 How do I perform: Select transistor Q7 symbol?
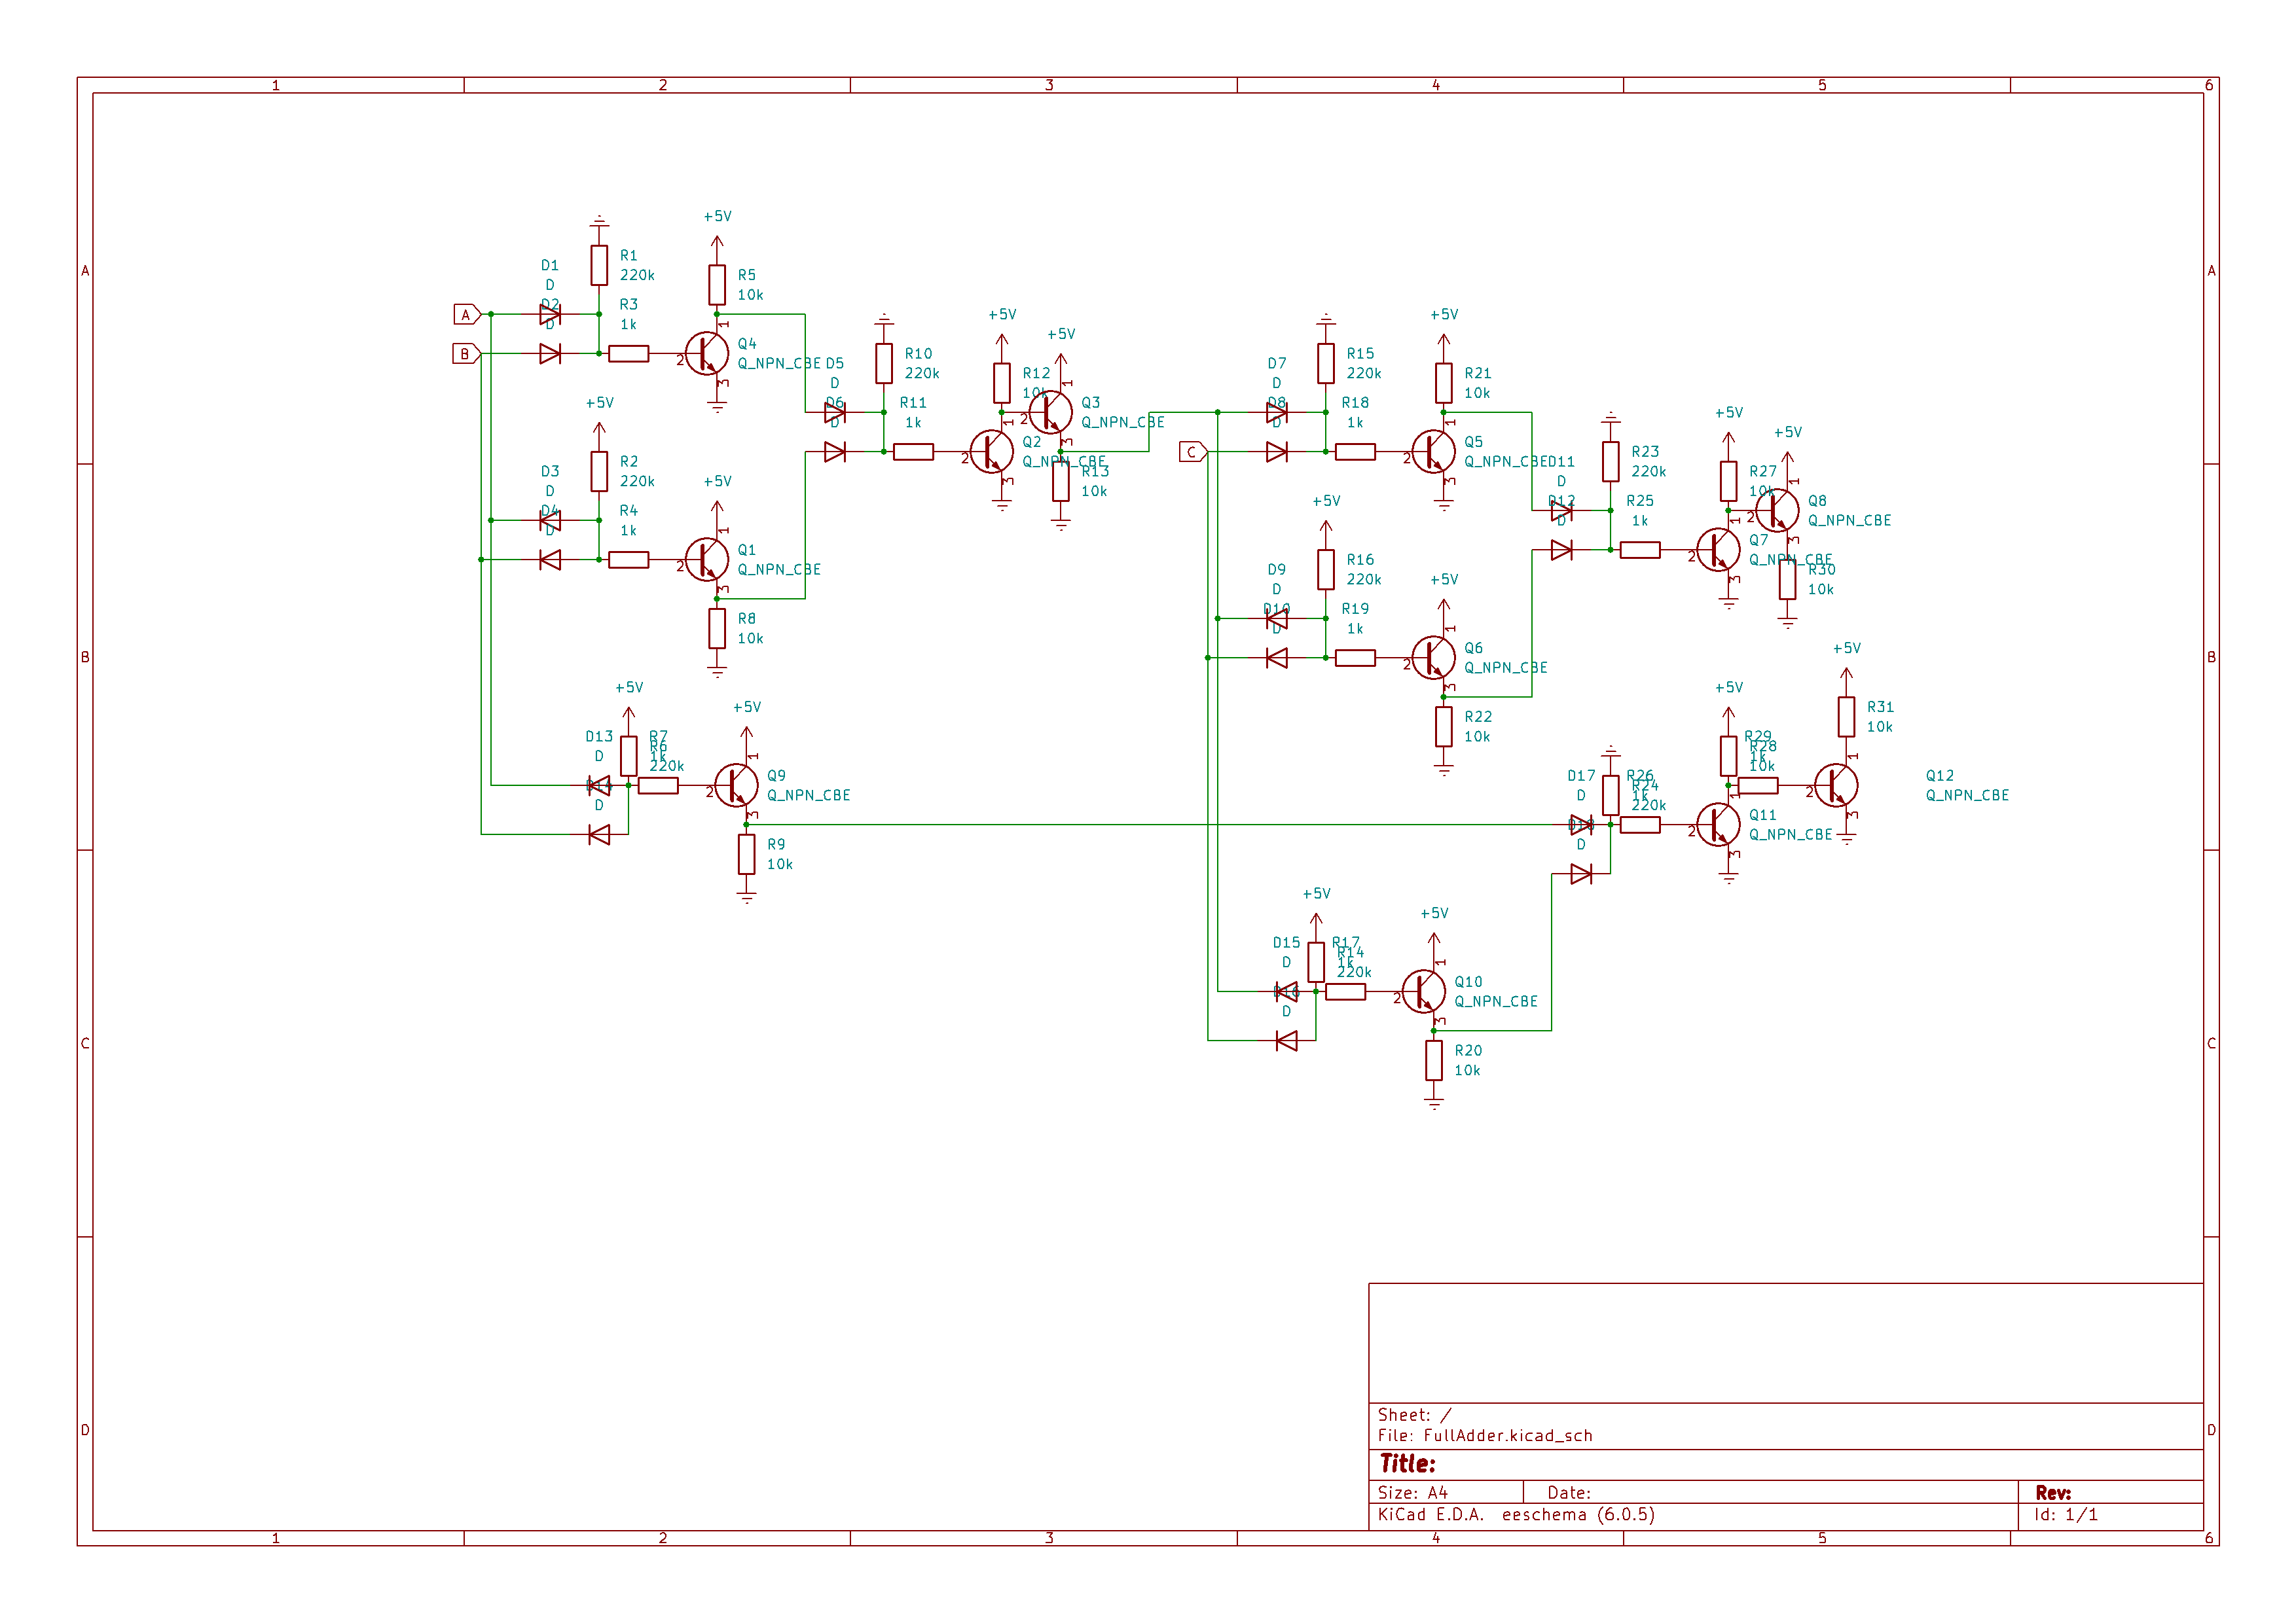(x=1719, y=550)
